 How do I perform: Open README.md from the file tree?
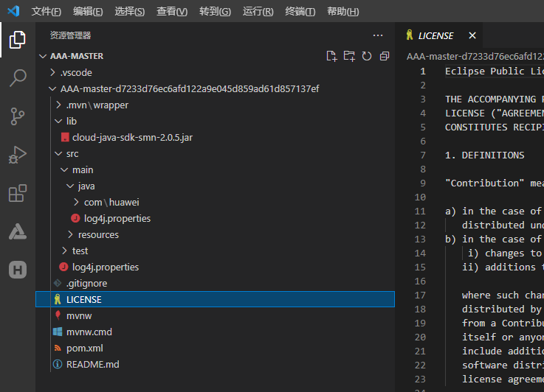click(92, 364)
